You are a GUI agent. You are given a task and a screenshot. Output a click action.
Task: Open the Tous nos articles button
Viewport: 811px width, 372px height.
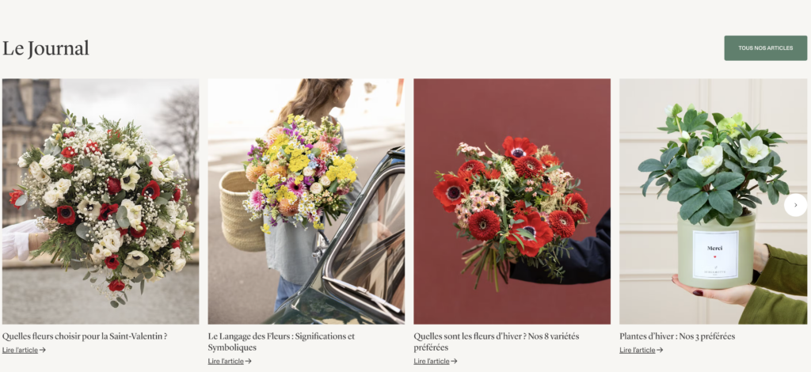[x=766, y=48]
